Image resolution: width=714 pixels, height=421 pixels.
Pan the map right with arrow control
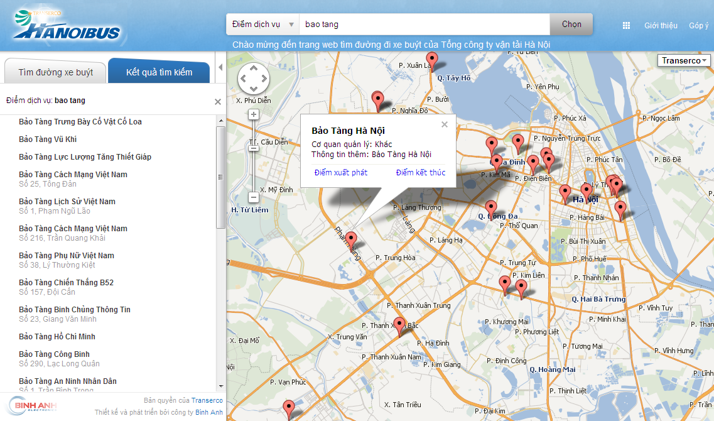264,79
